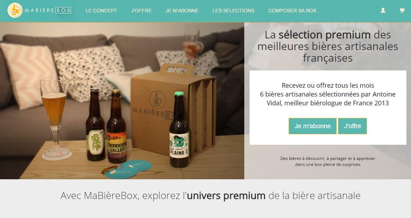The height and width of the screenshot is (218, 411).
Task: Click the teal coasters on the table
Action: (127, 169)
